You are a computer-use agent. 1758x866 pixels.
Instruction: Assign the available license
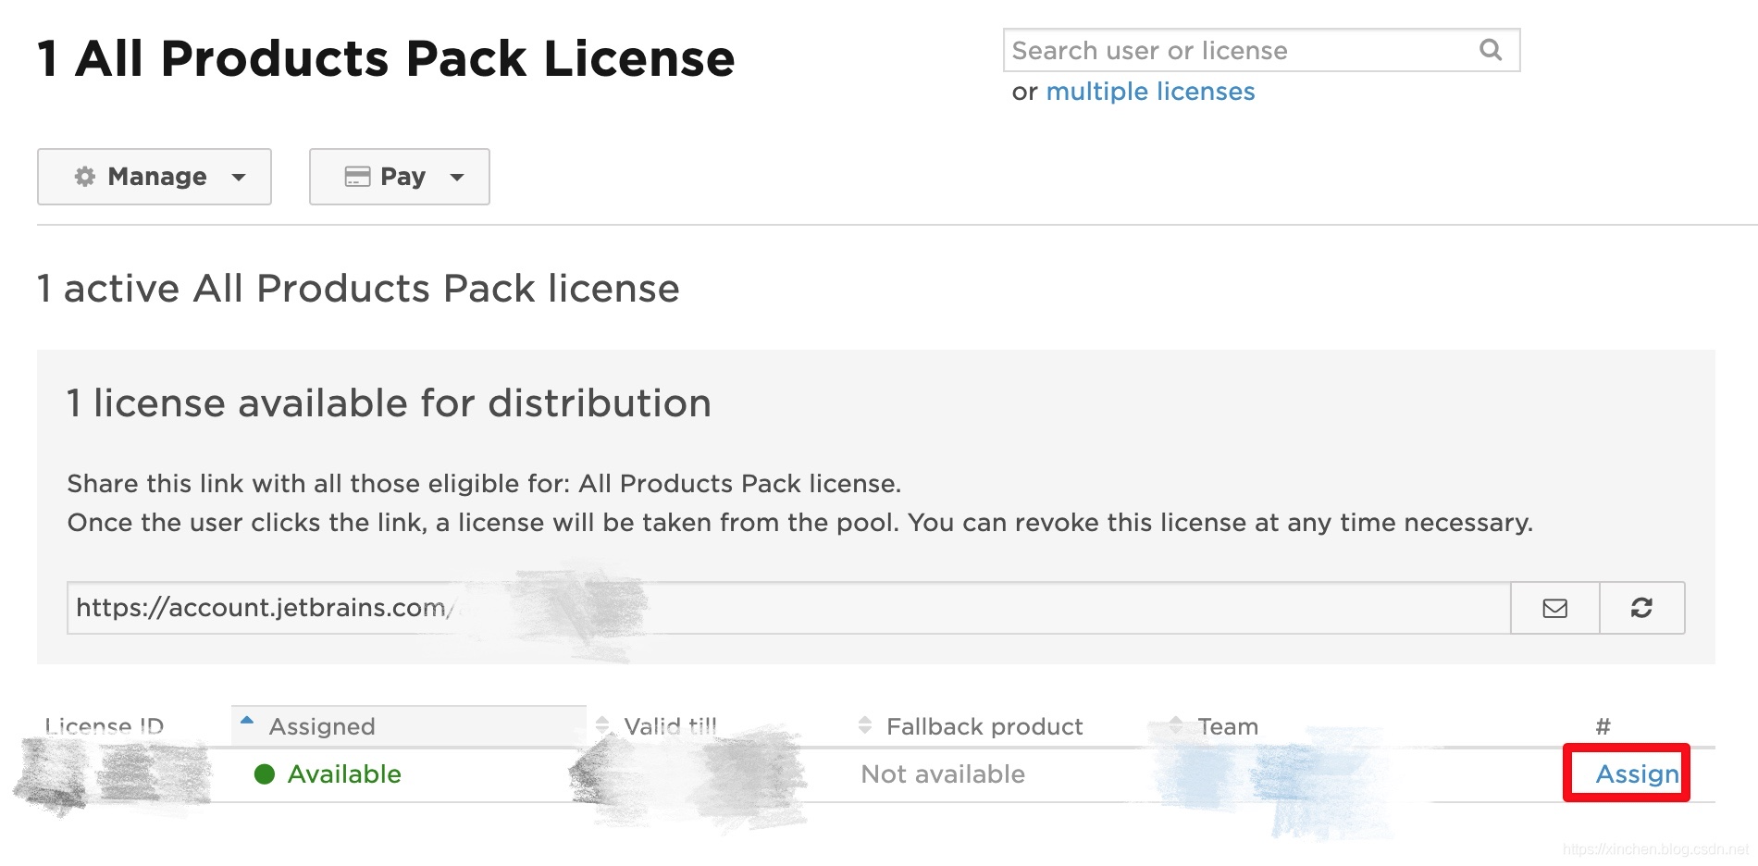point(1637,773)
